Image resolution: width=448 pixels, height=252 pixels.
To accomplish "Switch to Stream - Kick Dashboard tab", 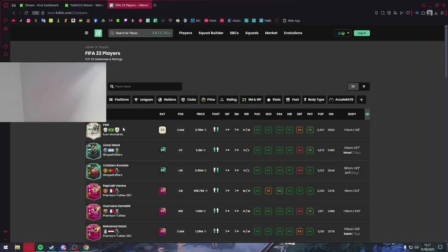I will [39, 5].
